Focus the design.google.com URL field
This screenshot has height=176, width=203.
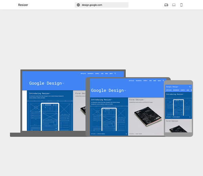point(101,5)
